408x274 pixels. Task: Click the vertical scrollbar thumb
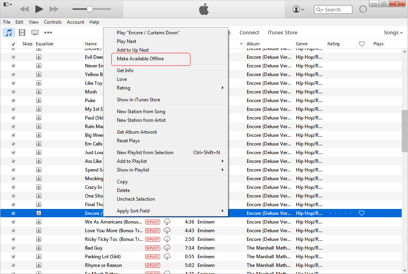[x=404, y=131]
